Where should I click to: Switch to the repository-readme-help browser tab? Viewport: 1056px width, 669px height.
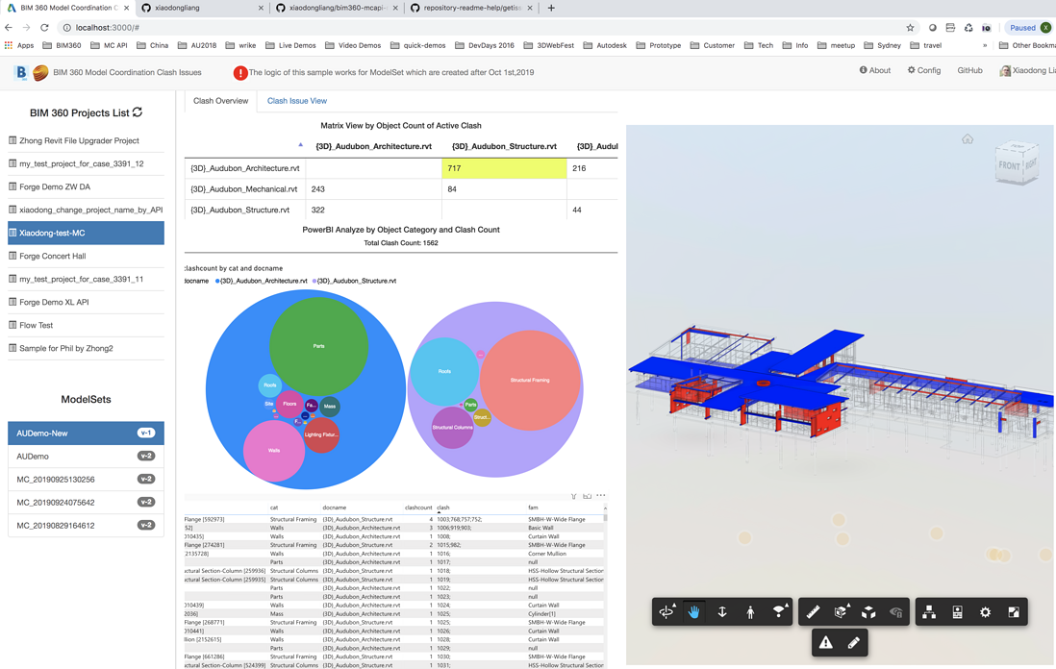click(471, 8)
